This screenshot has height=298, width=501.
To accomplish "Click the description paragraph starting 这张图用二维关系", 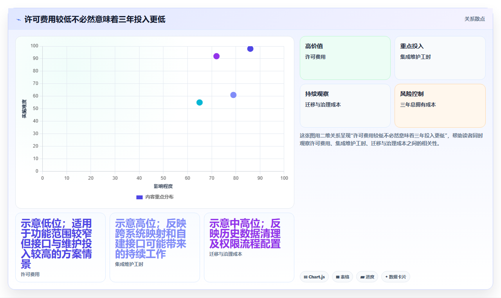I will tap(391, 139).
